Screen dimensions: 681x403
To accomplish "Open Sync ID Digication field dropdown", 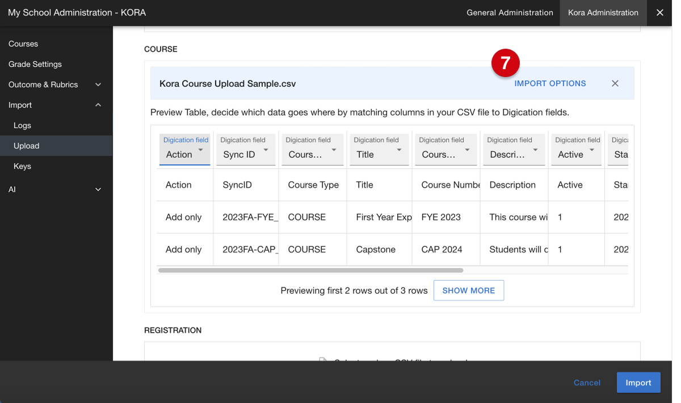I will 246,150.
